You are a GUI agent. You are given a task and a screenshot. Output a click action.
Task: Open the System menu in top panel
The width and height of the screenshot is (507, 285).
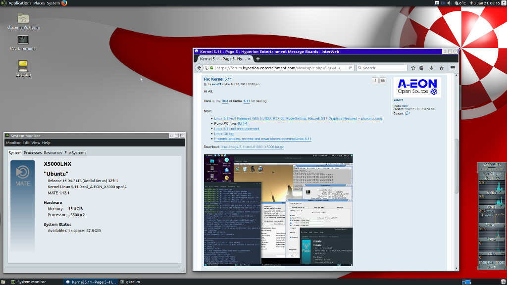pos(53,3)
